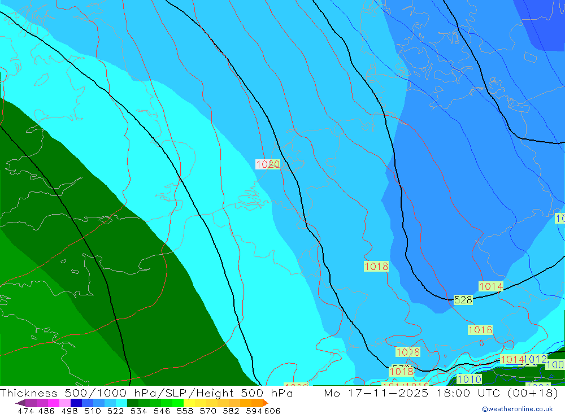Screen dimensions: 565x414
Task: Select the bright magenta legend swatch
Action: point(53,403)
